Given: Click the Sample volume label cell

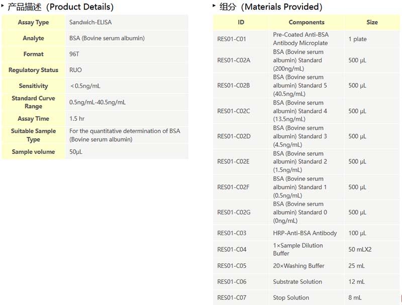Looking at the screenshot, I should click(33, 152).
